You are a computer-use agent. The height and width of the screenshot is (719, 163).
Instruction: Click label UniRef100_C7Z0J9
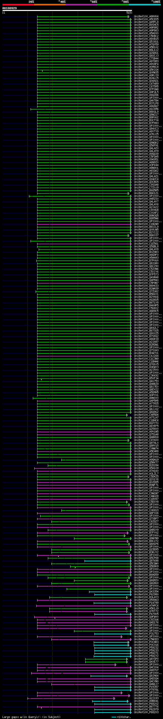pos(146,187)
